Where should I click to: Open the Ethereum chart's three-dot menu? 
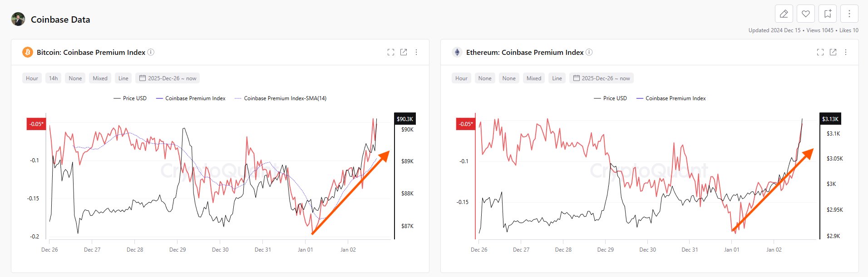click(846, 52)
